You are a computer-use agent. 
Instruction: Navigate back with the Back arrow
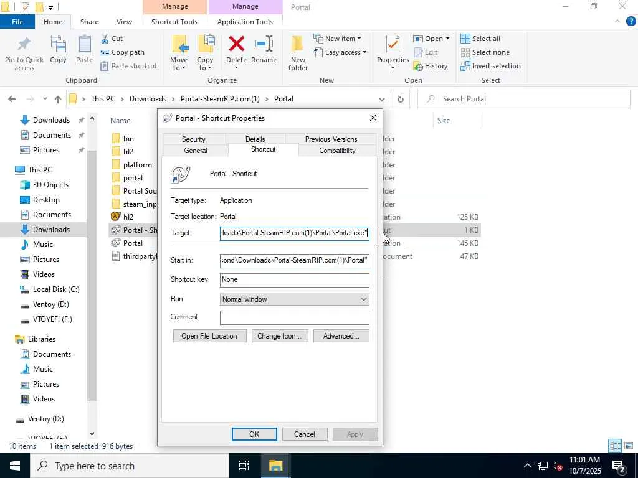coord(12,99)
